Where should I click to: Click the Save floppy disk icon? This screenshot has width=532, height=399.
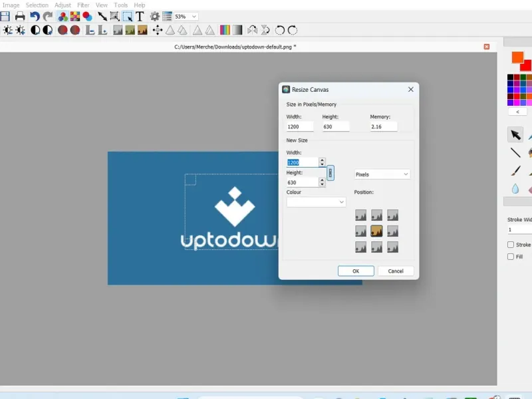pyautogui.click(x=5, y=16)
